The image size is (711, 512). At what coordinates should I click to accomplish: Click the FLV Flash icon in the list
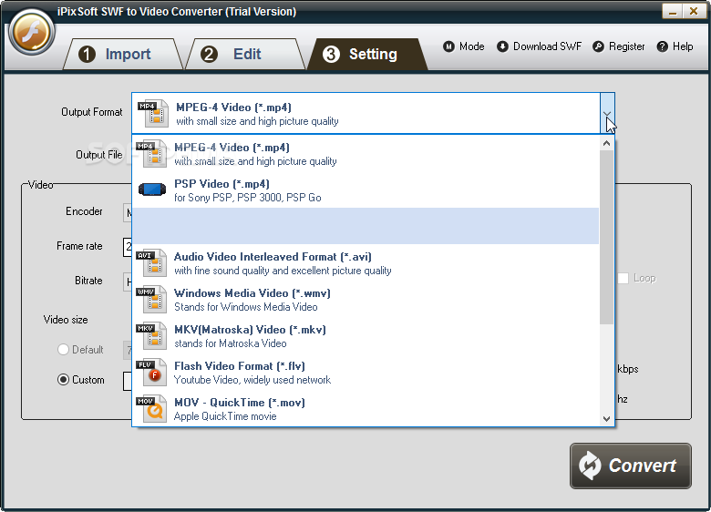151,373
